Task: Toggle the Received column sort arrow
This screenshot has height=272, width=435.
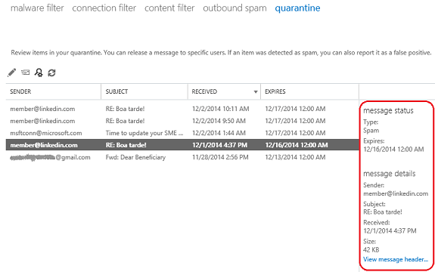Action: click(256, 92)
